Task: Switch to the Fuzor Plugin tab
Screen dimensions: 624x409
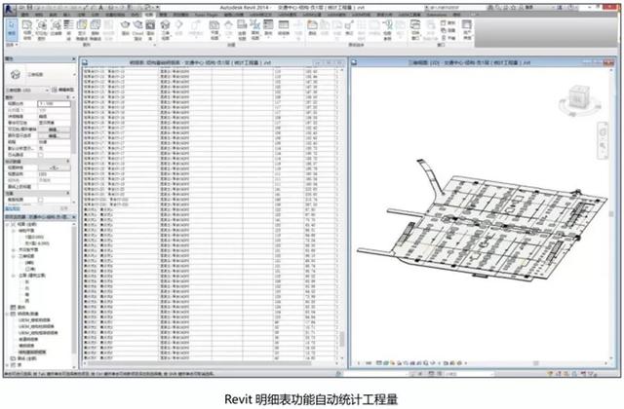Action: [x=207, y=15]
